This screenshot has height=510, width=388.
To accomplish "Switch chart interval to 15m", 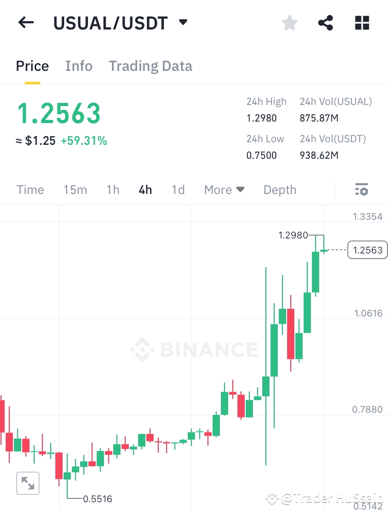I will pos(76,189).
